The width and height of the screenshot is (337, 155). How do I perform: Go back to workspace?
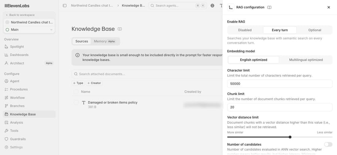tap(20, 15)
